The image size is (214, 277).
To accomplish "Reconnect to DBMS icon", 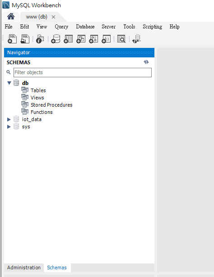I will 137,39.
